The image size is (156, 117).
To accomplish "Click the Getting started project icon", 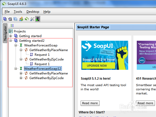I will click(x=16, y=36).
